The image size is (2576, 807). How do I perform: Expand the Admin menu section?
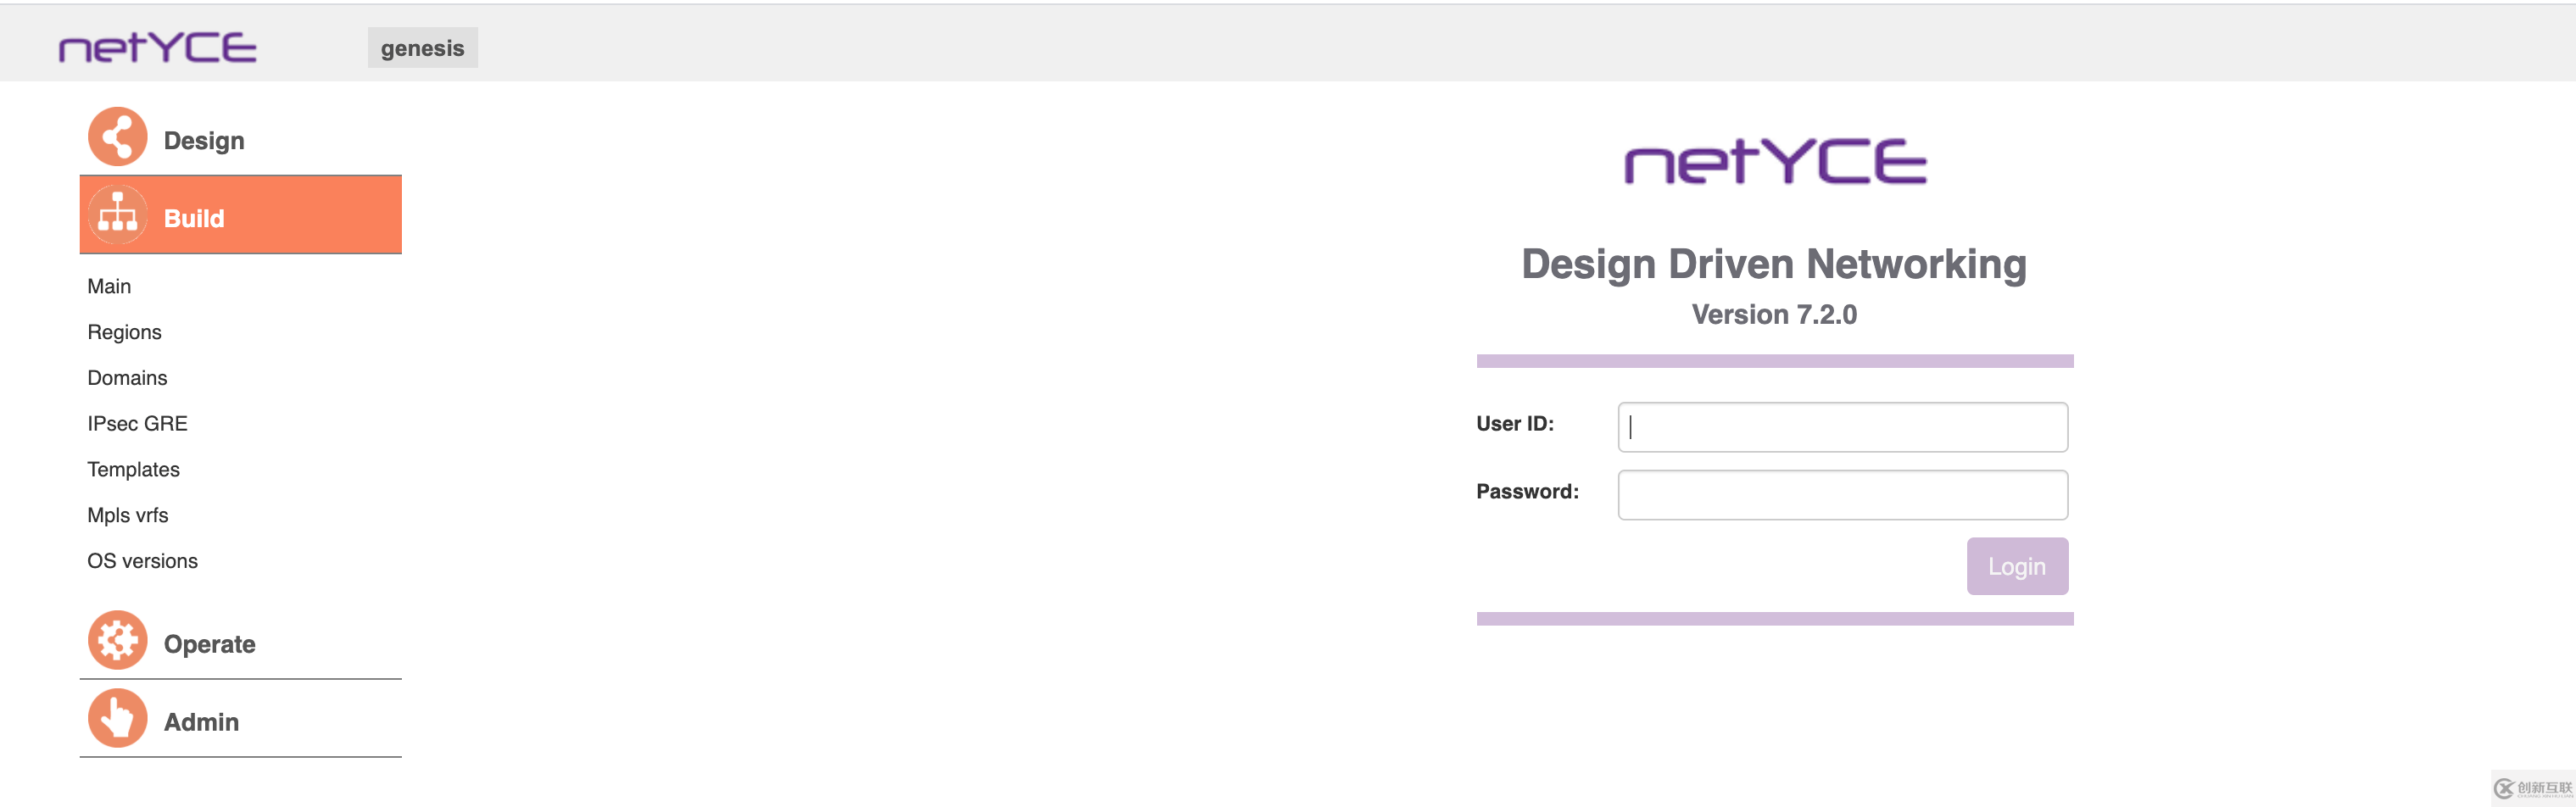point(201,722)
